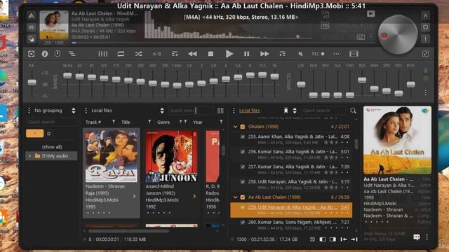Open the playlist selection dropdown arrows
This screenshot has width=449, height=252.
click(295, 111)
